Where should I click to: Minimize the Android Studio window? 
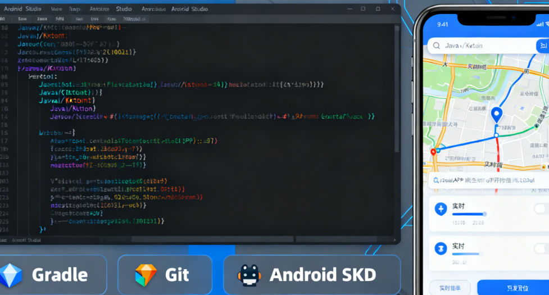(350, 9)
